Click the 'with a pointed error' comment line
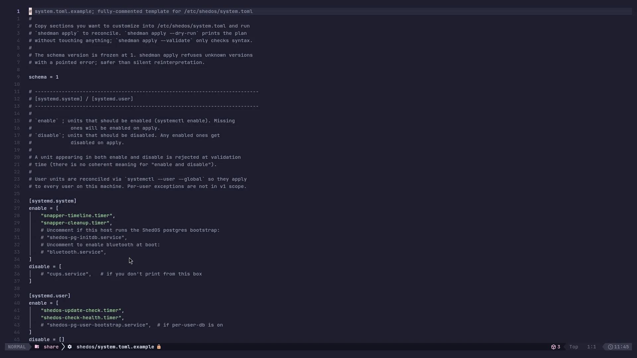 [117, 62]
